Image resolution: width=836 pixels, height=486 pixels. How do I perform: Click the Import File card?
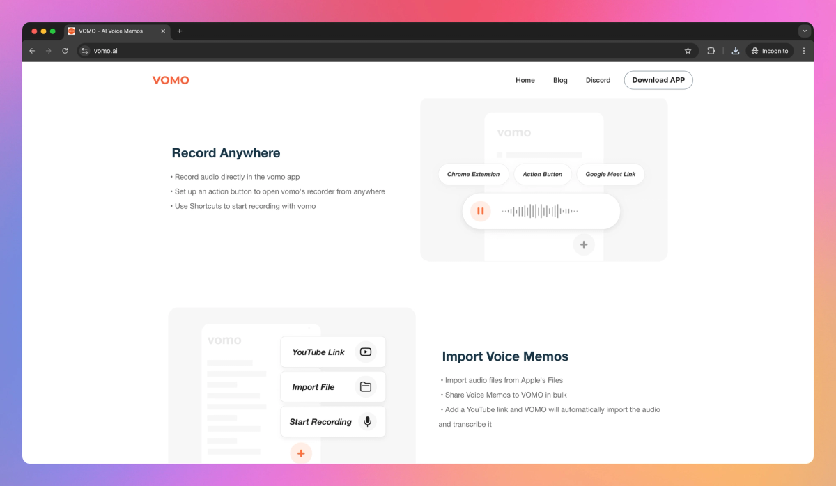pos(333,387)
